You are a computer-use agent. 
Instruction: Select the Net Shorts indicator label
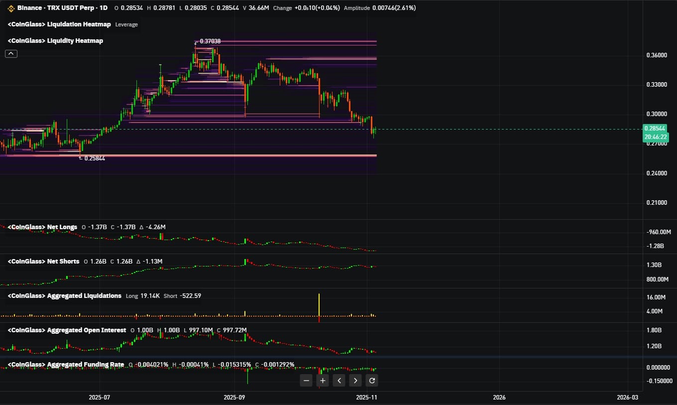pyautogui.click(x=43, y=262)
